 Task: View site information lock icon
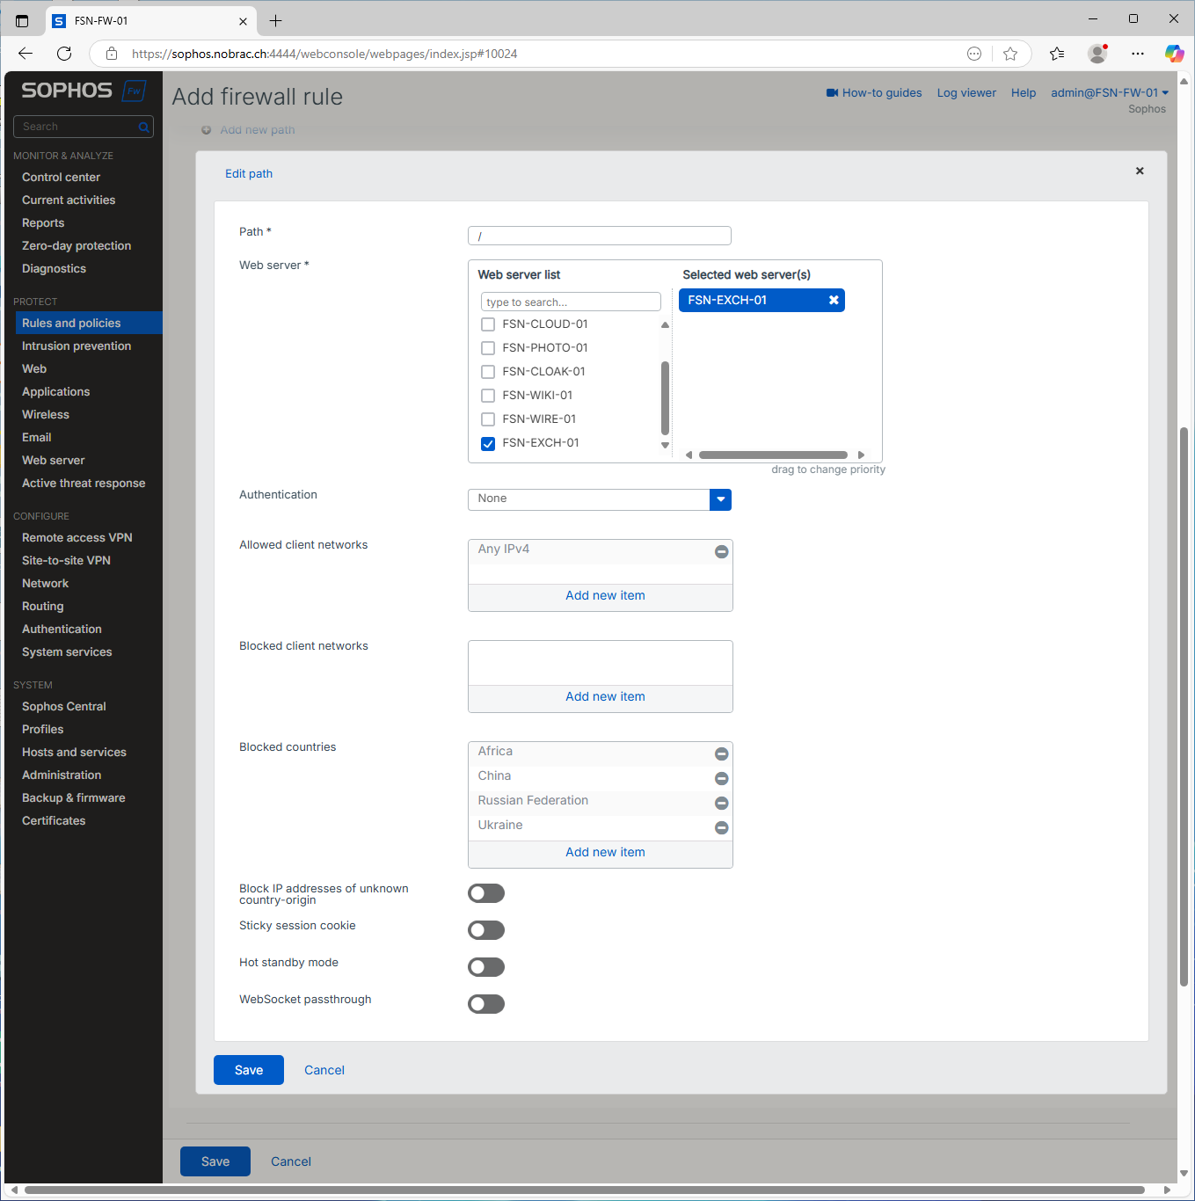pos(112,54)
